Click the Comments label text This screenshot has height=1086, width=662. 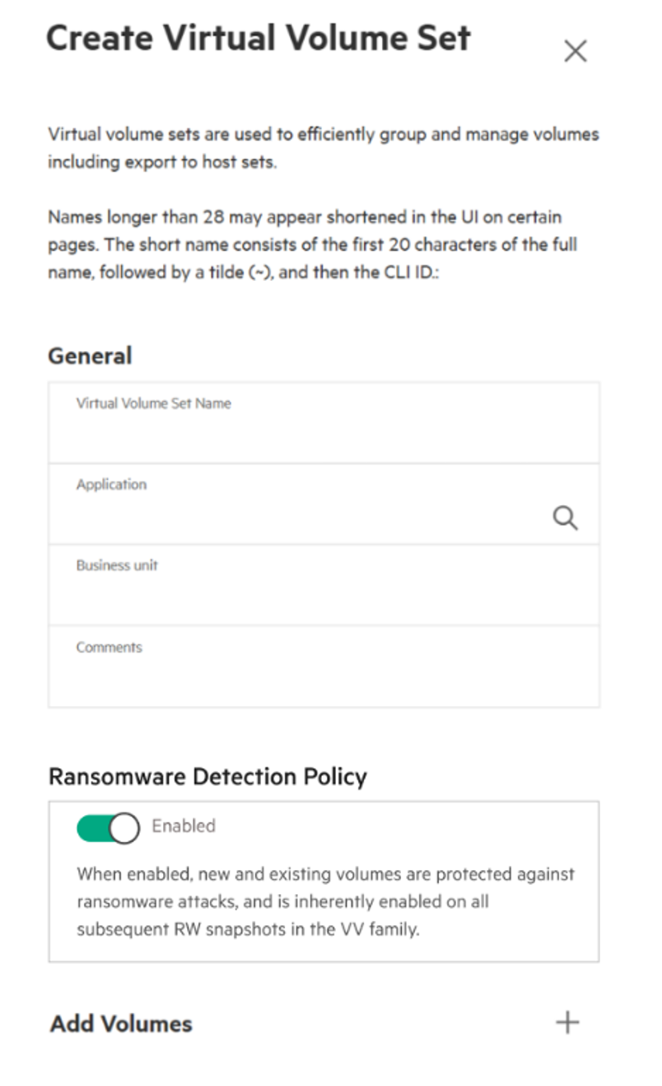pos(110,647)
